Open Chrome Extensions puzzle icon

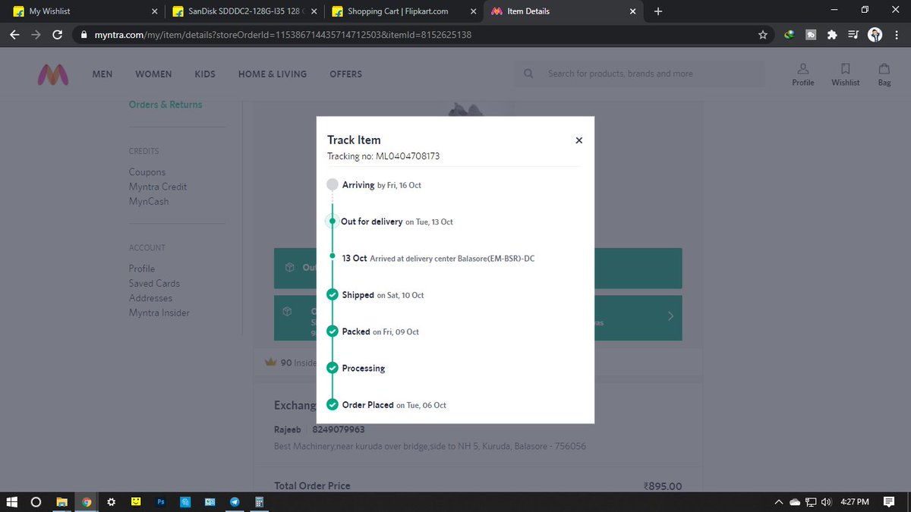coord(832,34)
